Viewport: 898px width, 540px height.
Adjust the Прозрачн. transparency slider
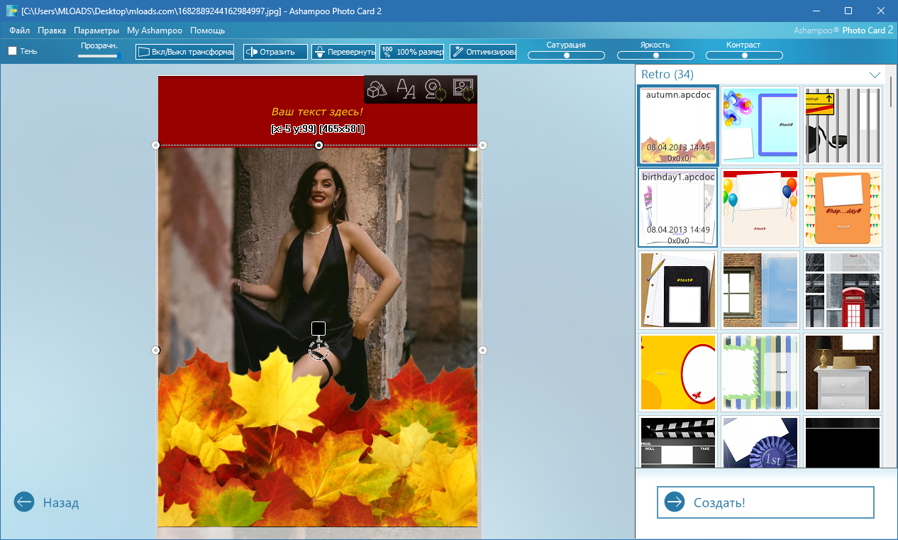click(99, 55)
